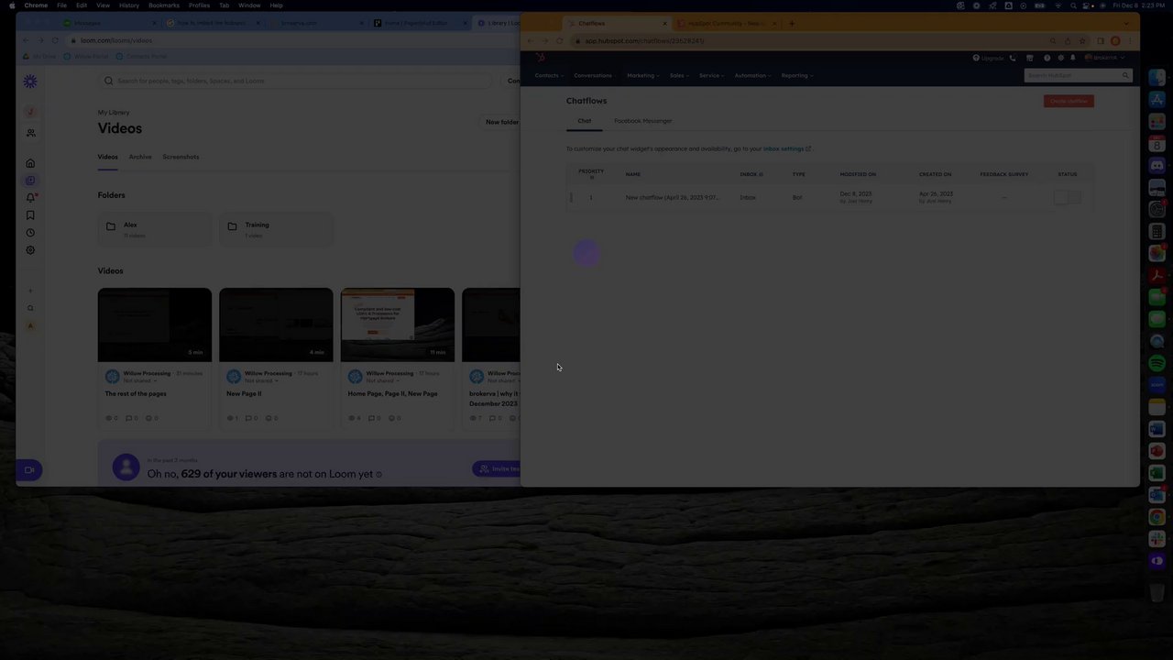1173x660 pixels.
Task: Open video titled The rest of the pages
Action: (136, 393)
